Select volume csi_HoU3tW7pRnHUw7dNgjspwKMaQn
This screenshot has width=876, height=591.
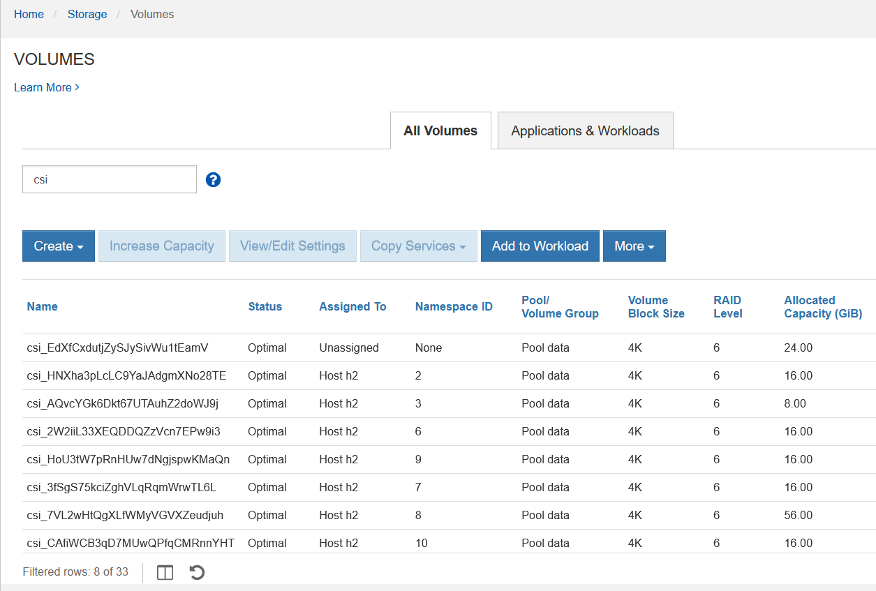128,459
